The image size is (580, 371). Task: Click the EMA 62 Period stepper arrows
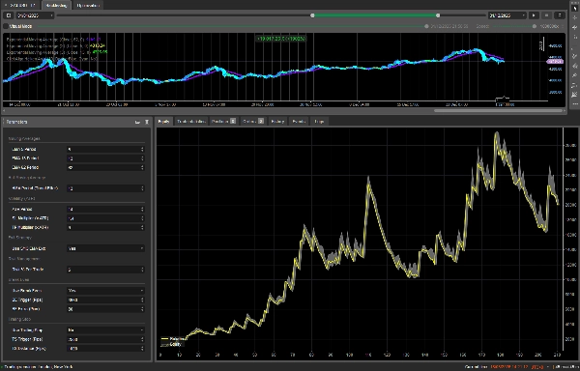point(142,167)
